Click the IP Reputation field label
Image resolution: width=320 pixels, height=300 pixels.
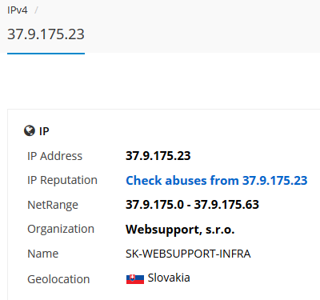click(x=62, y=180)
